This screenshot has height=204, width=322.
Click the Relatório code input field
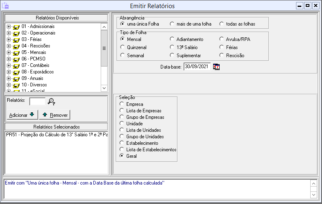tap(37, 101)
